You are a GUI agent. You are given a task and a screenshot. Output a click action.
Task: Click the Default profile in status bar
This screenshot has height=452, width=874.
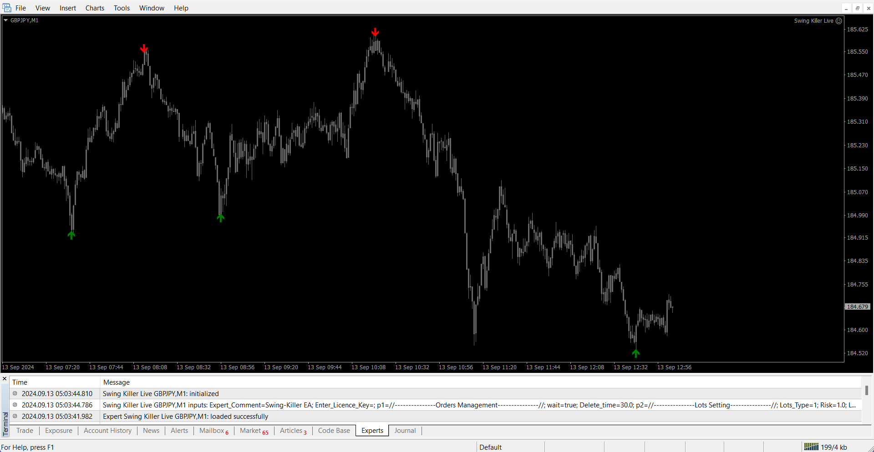(x=490, y=447)
